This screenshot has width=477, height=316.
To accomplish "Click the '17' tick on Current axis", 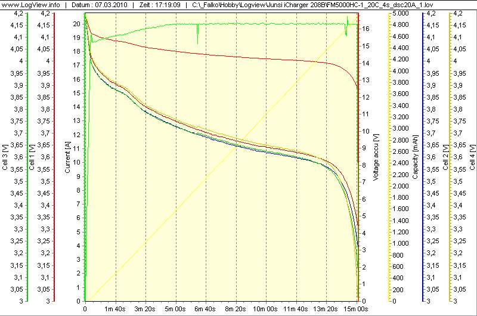I will (x=77, y=65).
